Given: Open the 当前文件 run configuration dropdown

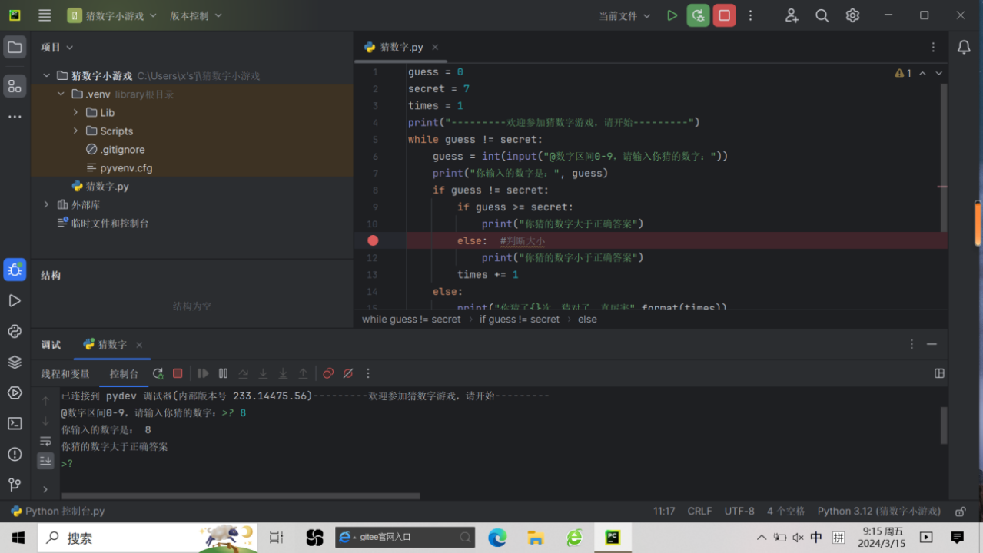Looking at the screenshot, I should coord(624,15).
